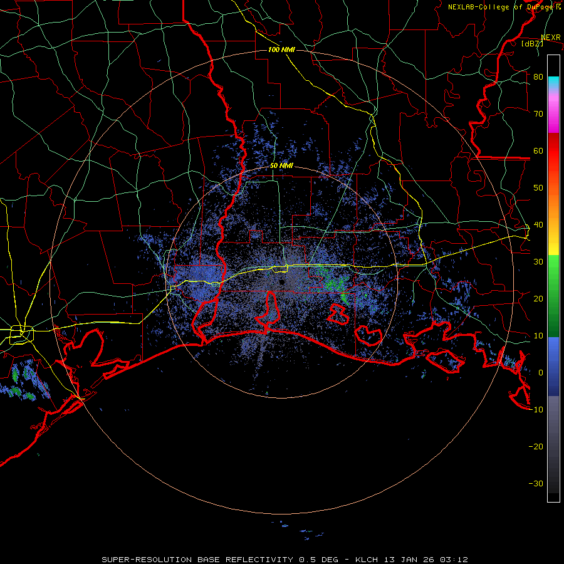Screen dimensions: 564x564
Task: Click the 30 value on the dBZ scale
Action: [x=538, y=262]
